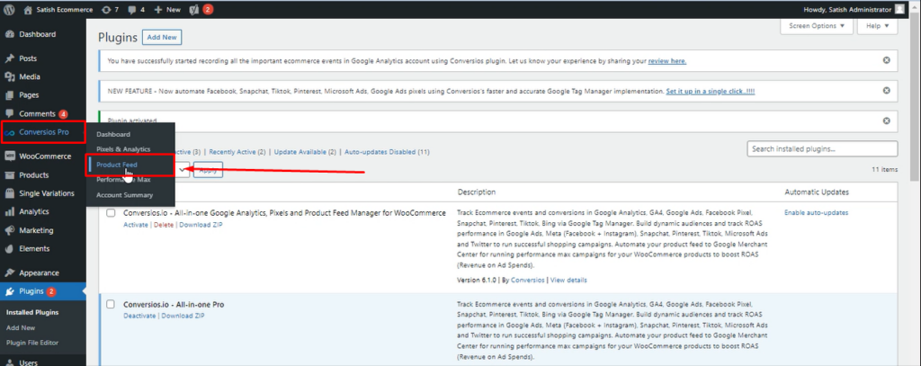Download ZIP for Conversios.io Product Feed Manager plugin
The height and width of the screenshot is (366, 921).
coord(201,225)
